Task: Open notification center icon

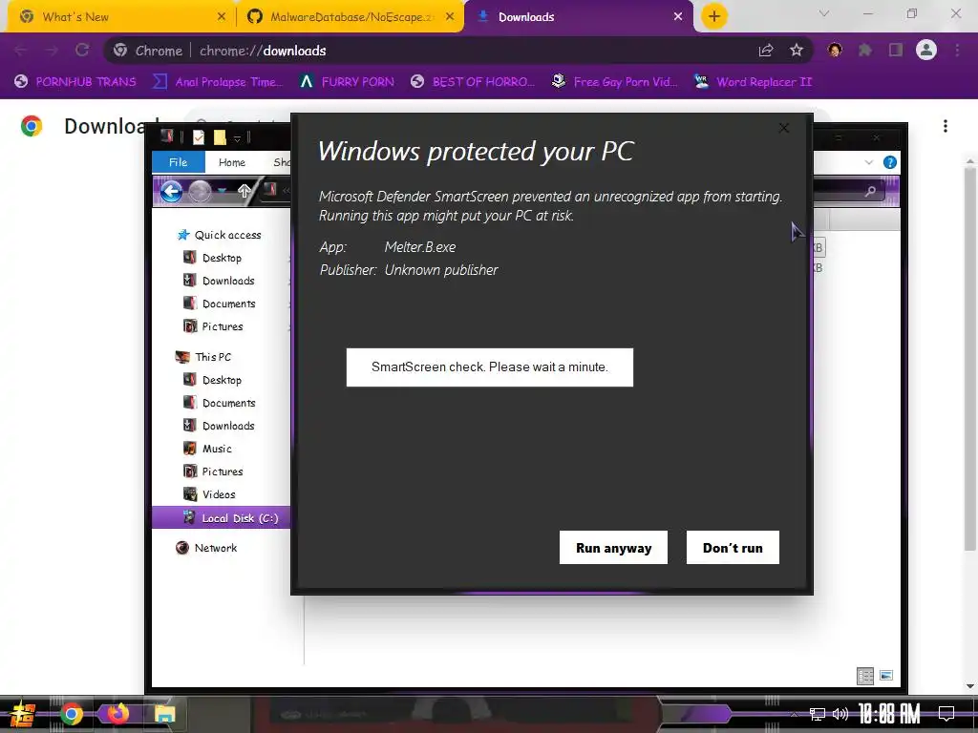Action: (x=946, y=714)
